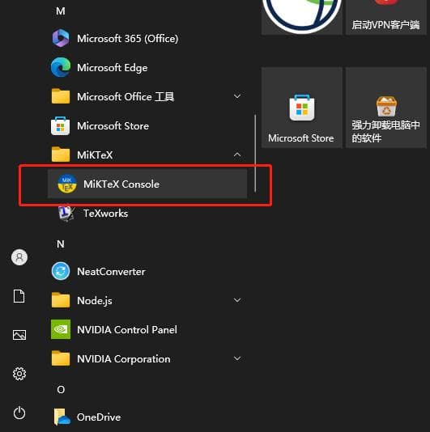Open Settings via the gear icon
Image resolution: width=430 pixels, height=432 pixels.
[x=19, y=374]
